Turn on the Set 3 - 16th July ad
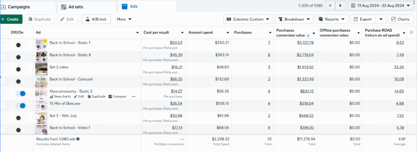 20,118
